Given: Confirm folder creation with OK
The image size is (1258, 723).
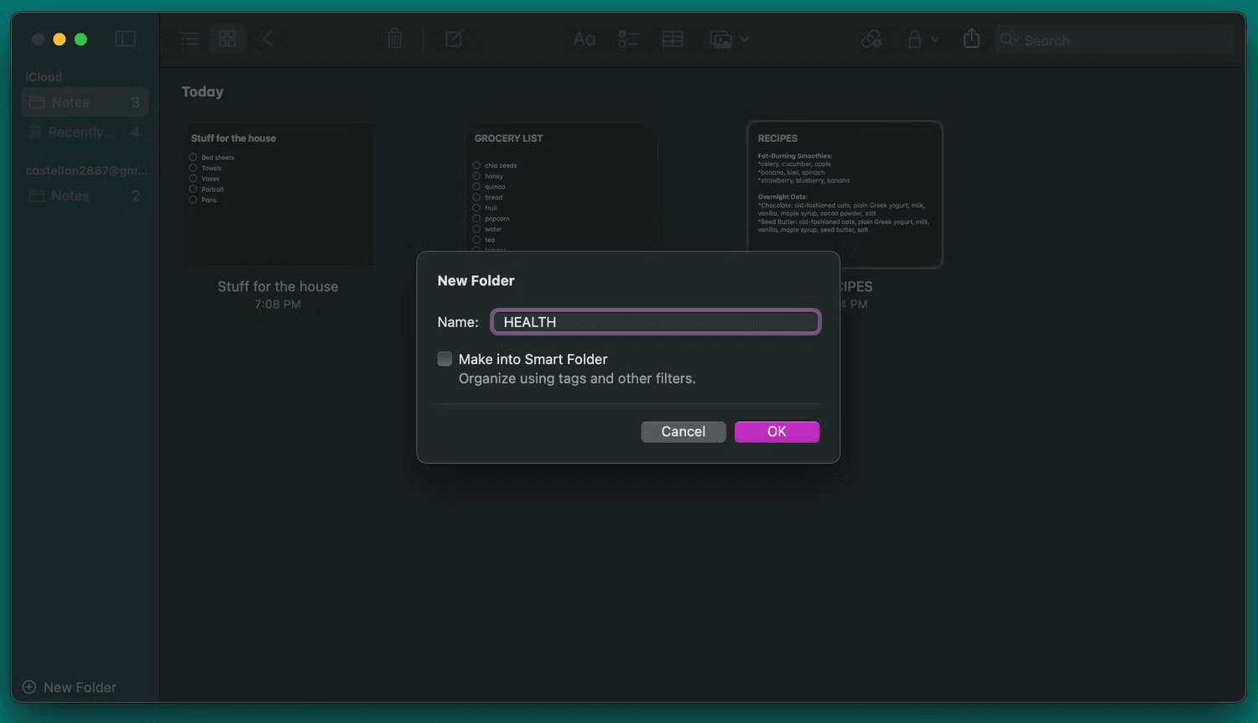Looking at the screenshot, I should click(777, 432).
